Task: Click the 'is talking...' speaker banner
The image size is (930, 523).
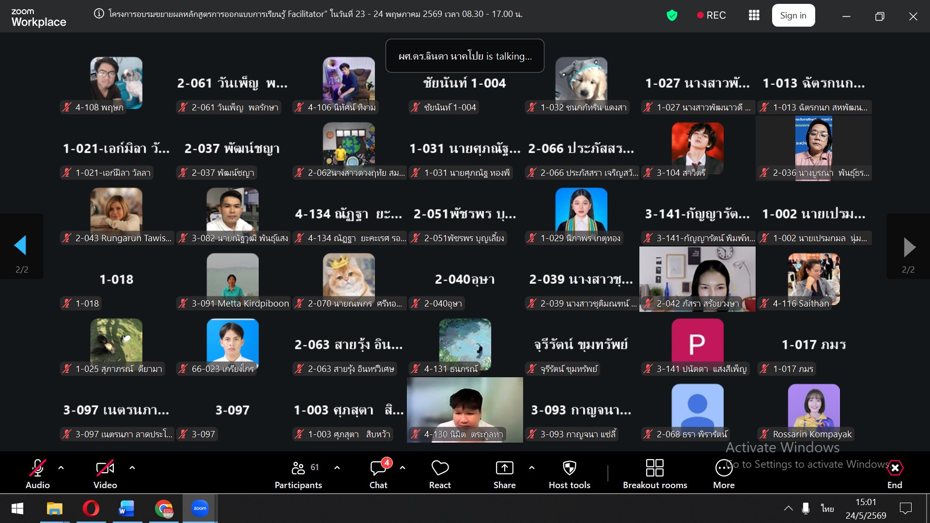Action: click(465, 56)
